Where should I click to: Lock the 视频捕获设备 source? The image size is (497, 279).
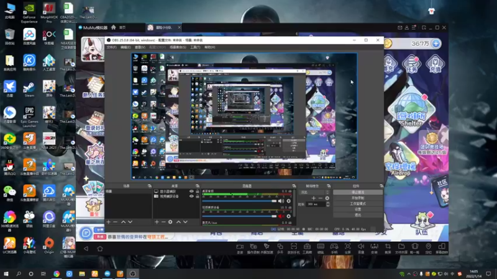tap(197, 196)
